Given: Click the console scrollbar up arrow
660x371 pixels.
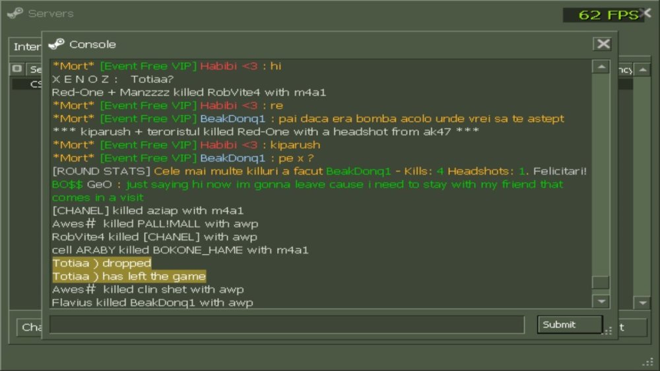Looking at the screenshot, I should [601, 67].
